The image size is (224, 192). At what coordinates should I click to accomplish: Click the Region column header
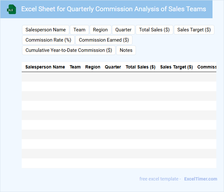click(x=93, y=67)
